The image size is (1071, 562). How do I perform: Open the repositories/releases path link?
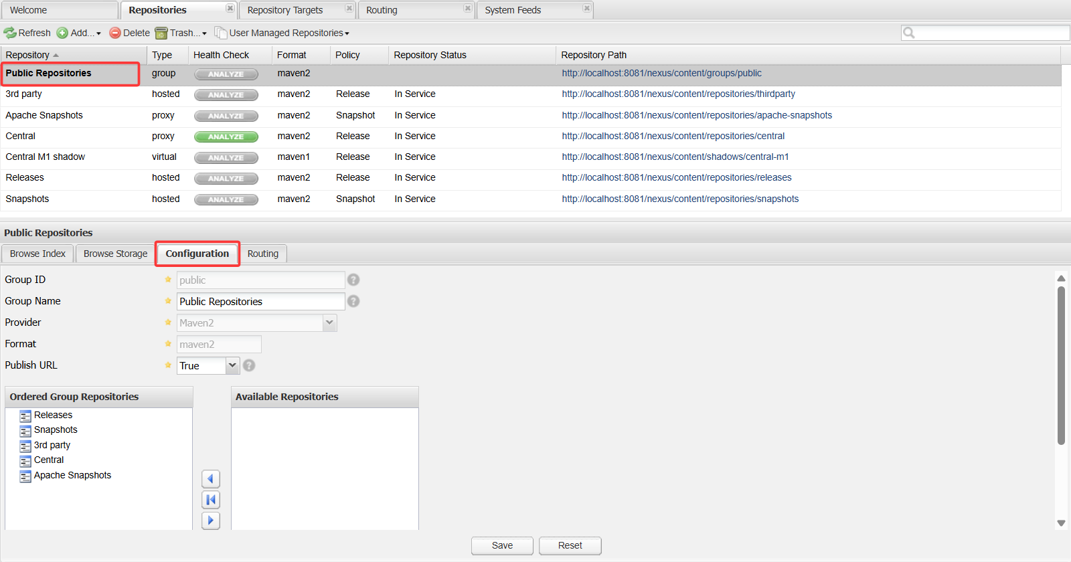(x=677, y=177)
